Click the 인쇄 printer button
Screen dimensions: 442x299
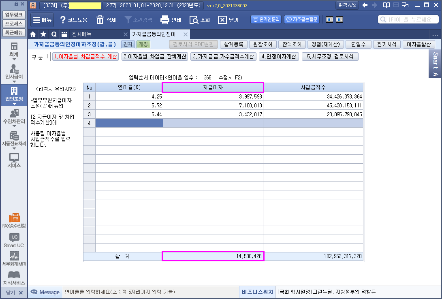tap(171, 20)
